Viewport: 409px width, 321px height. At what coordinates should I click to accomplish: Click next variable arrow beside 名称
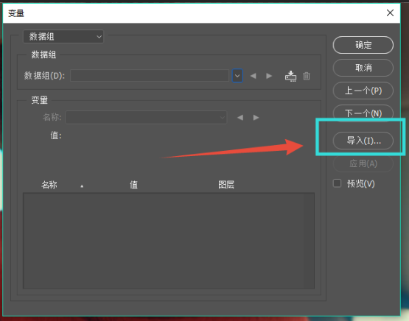[256, 118]
